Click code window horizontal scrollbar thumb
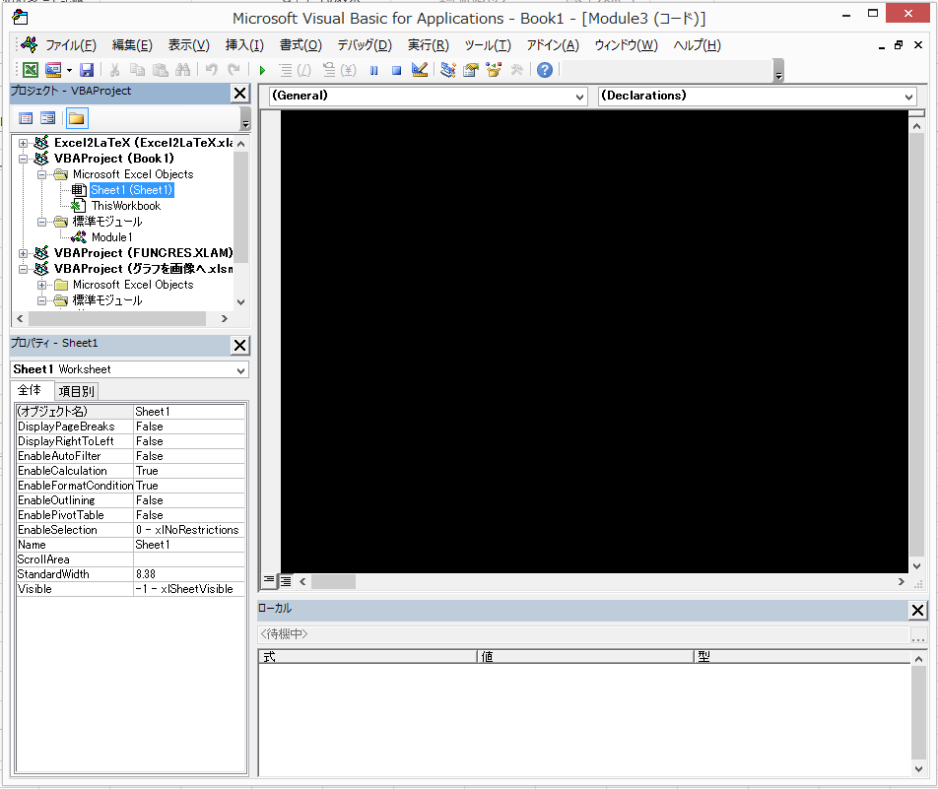 tap(333, 581)
